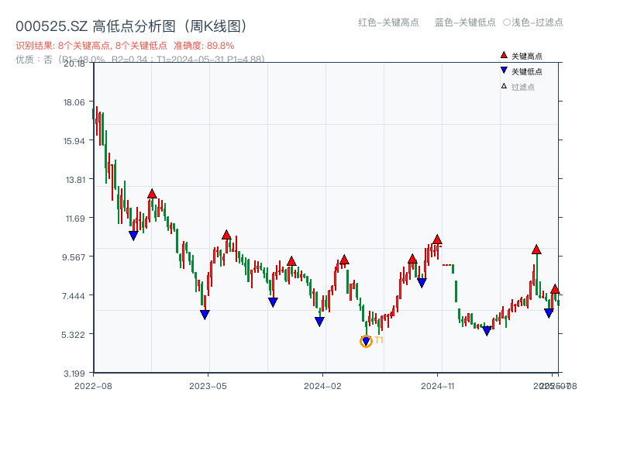Select the 关键低点 legend label
This screenshot has height=465, width=620.
pyautogui.click(x=527, y=71)
